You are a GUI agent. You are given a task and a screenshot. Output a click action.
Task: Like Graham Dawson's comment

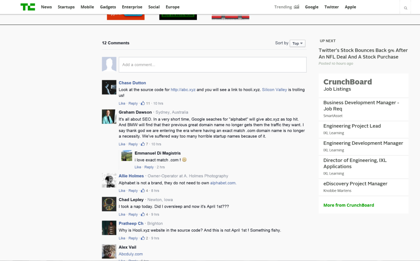pyautogui.click(x=122, y=144)
